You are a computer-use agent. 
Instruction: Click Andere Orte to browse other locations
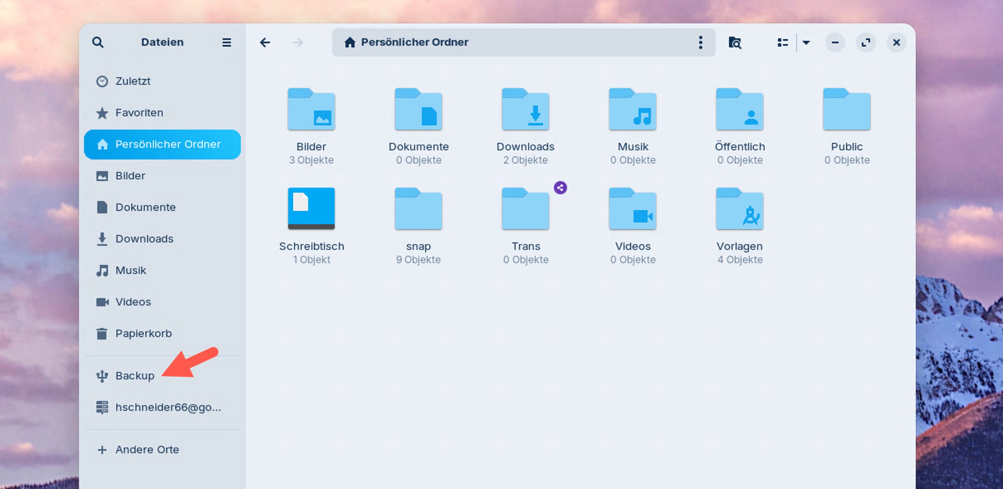pos(147,450)
